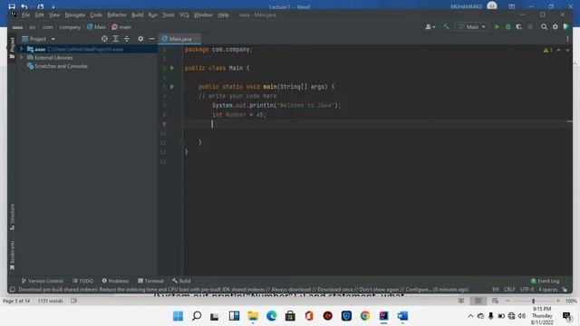Select opened file locate icon in Project panel
Image resolution: width=580 pixels, height=326 pixels.
pyautogui.click(x=105, y=39)
